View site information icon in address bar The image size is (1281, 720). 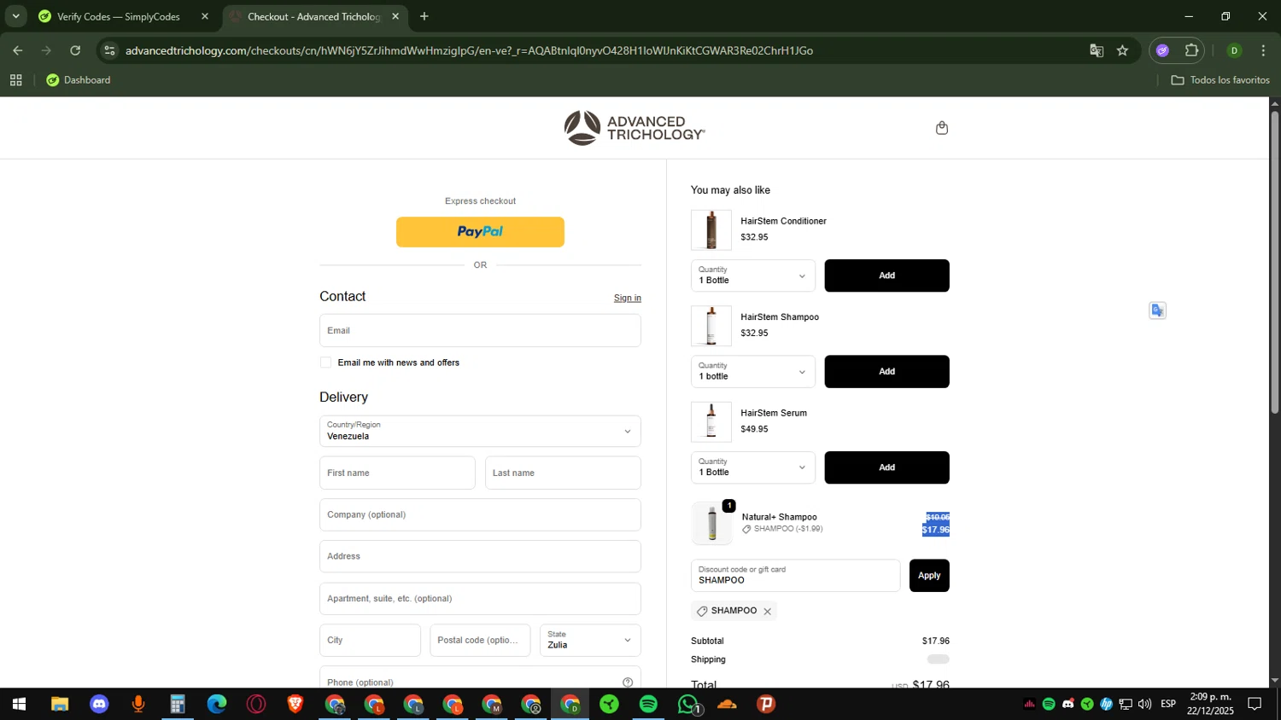(109, 50)
